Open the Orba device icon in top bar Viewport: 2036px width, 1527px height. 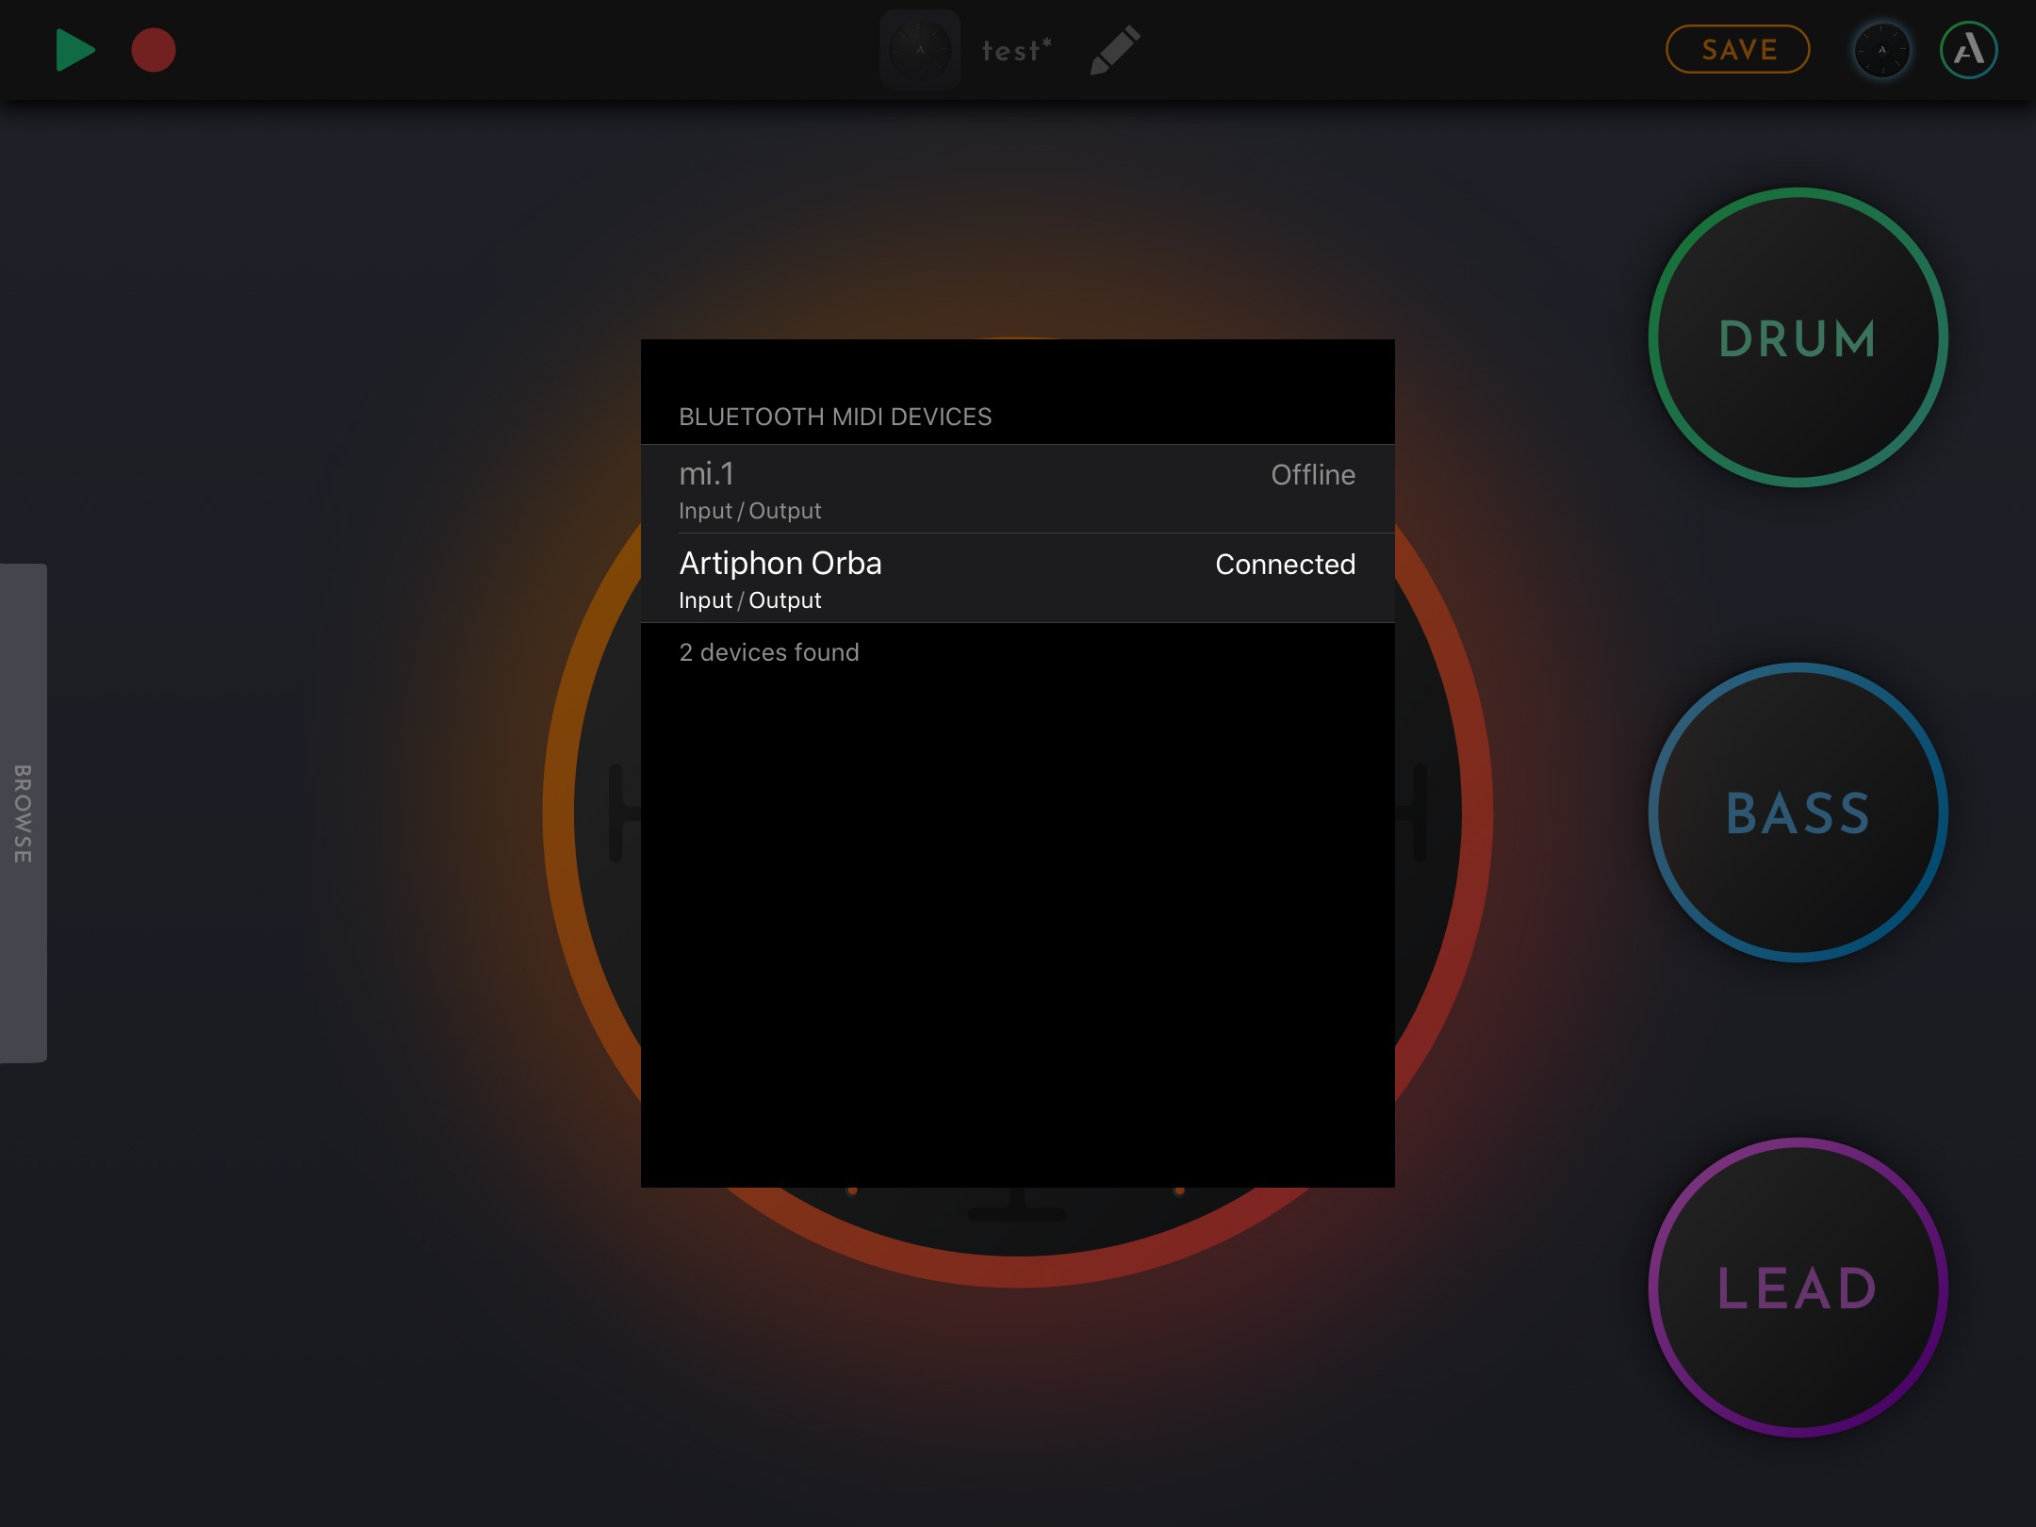click(x=1882, y=50)
